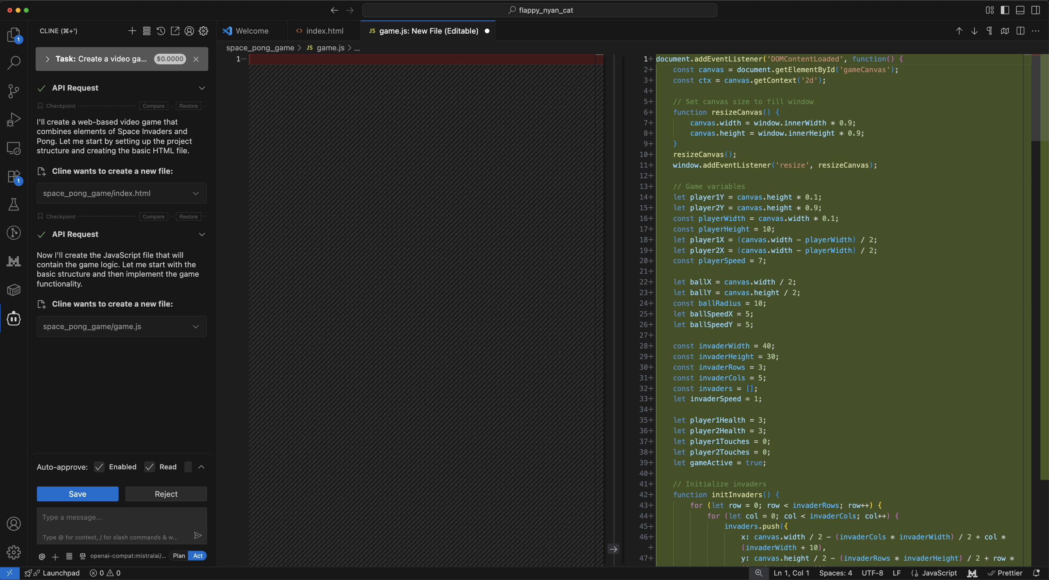
Task: Click the Save button
Action: coord(77,494)
